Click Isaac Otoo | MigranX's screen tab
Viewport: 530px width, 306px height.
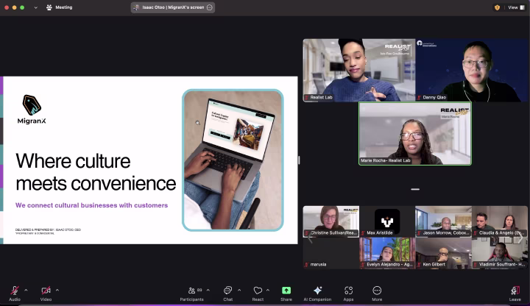173,7
